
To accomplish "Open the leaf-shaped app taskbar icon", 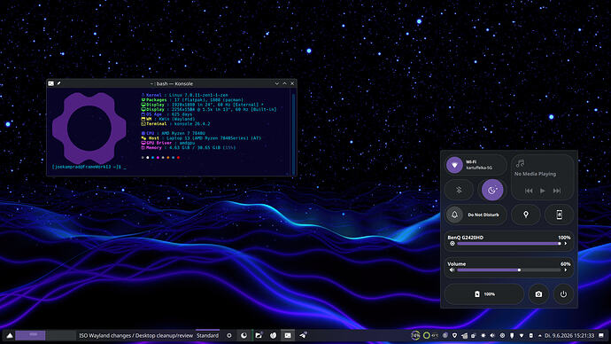I will [273, 335].
